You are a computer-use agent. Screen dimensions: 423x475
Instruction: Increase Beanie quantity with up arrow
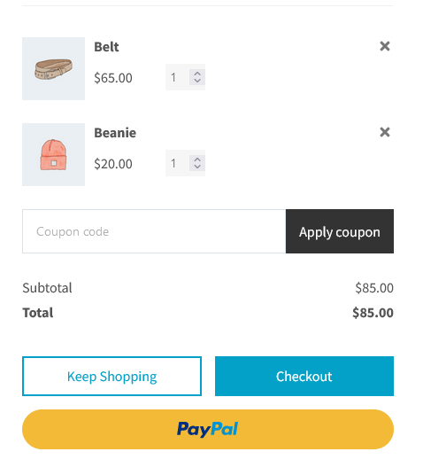pyautogui.click(x=197, y=160)
